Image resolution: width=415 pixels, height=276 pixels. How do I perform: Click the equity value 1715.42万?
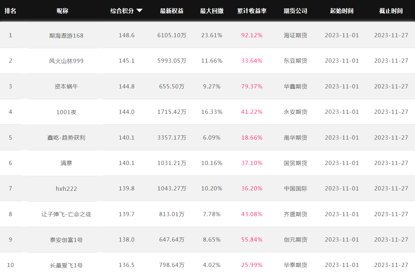[x=172, y=112]
